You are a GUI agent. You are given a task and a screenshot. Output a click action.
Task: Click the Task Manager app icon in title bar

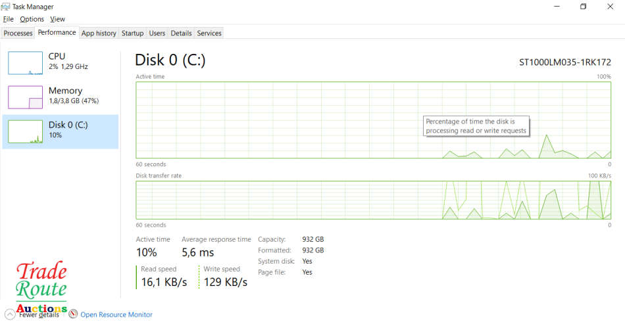pyautogui.click(x=7, y=7)
